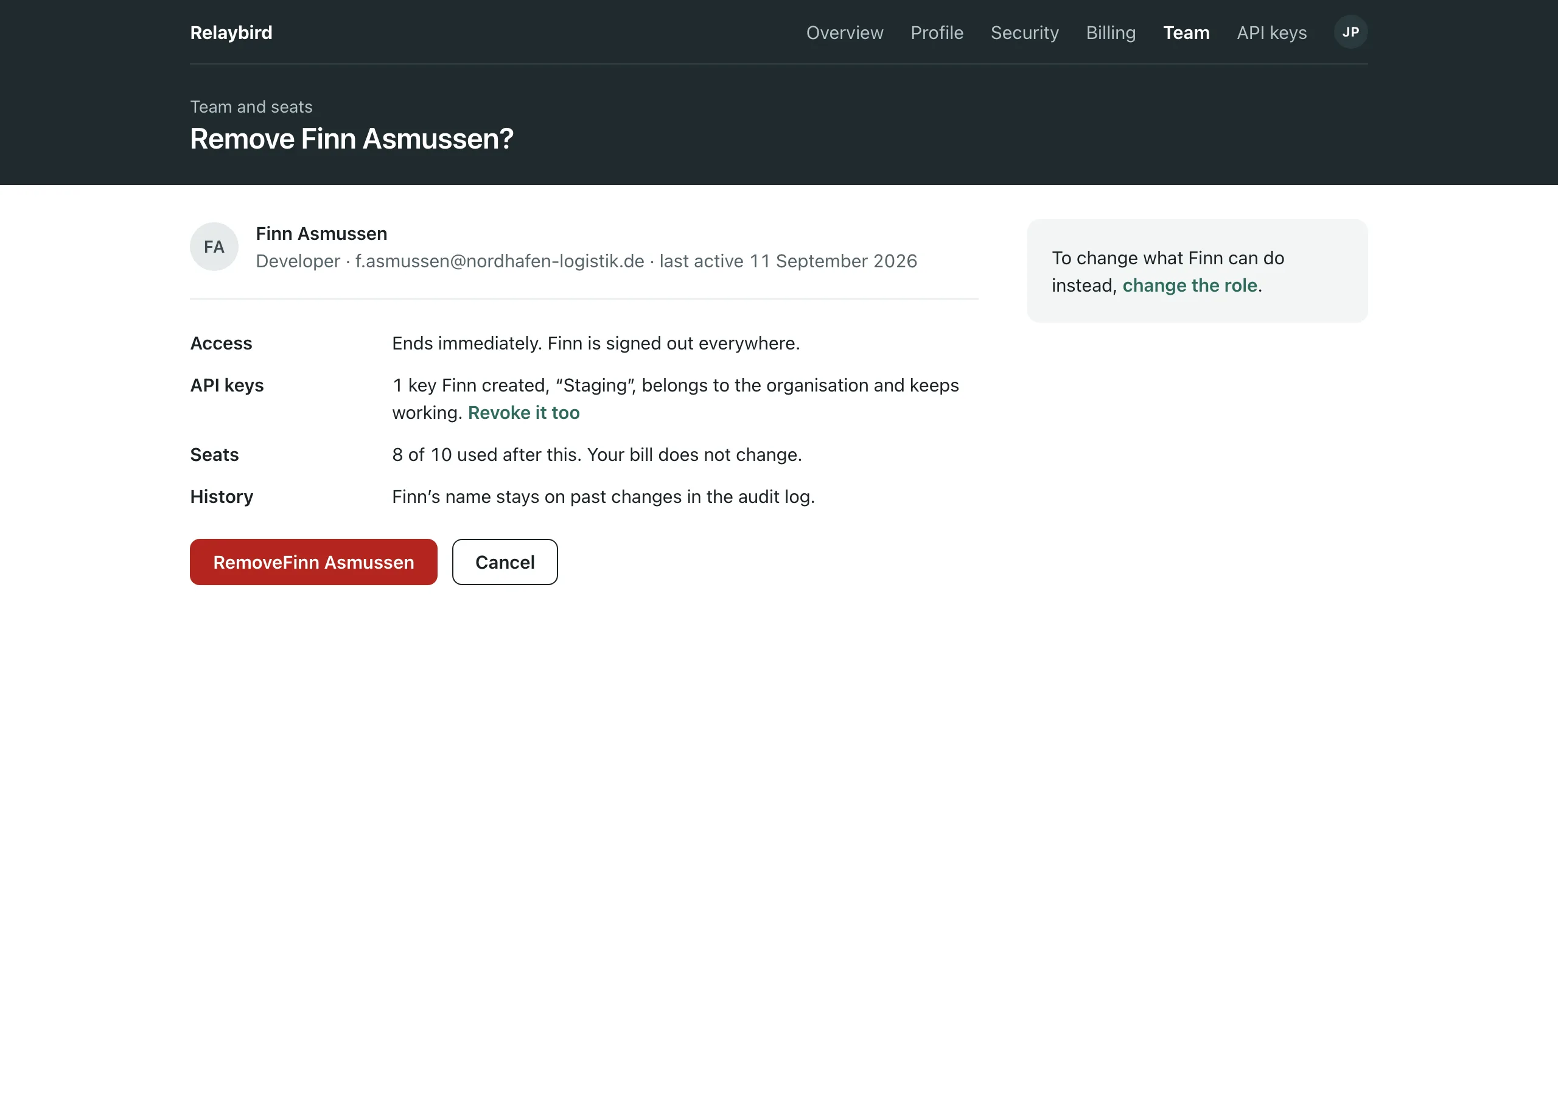The height and width of the screenshot is (1096, 1558).
Task: Click 'Ends immediately. Finn is signed out everywhere.'
Action: point(596,343)
